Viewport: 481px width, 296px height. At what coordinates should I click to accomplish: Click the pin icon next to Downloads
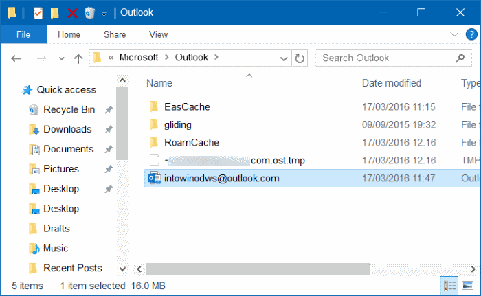tap(109, 129)
